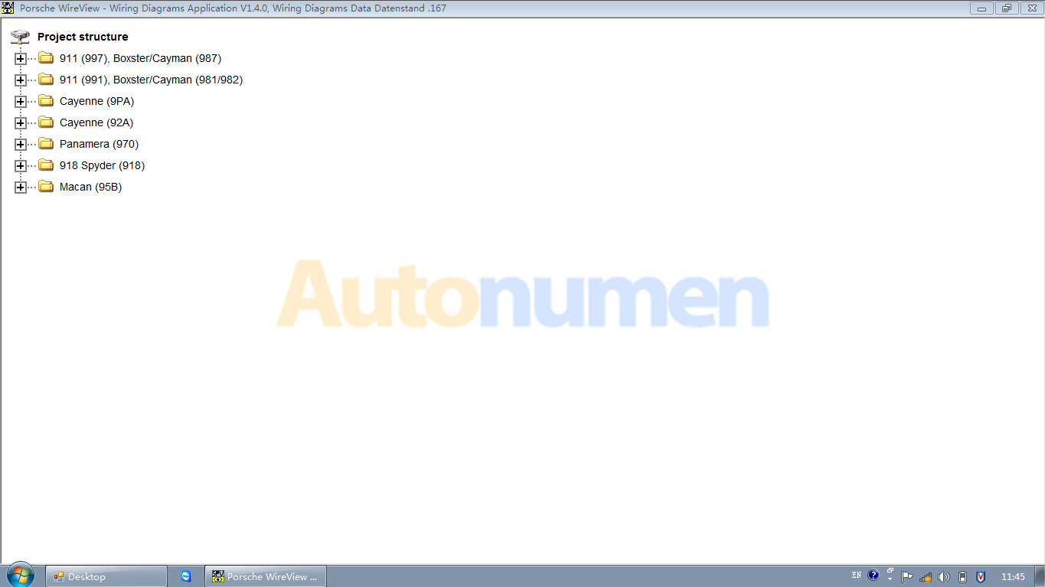1045x587 pixels.
Task: Click folder icon beside Cayenne (9PA)
Action: (x=46, y=101)
